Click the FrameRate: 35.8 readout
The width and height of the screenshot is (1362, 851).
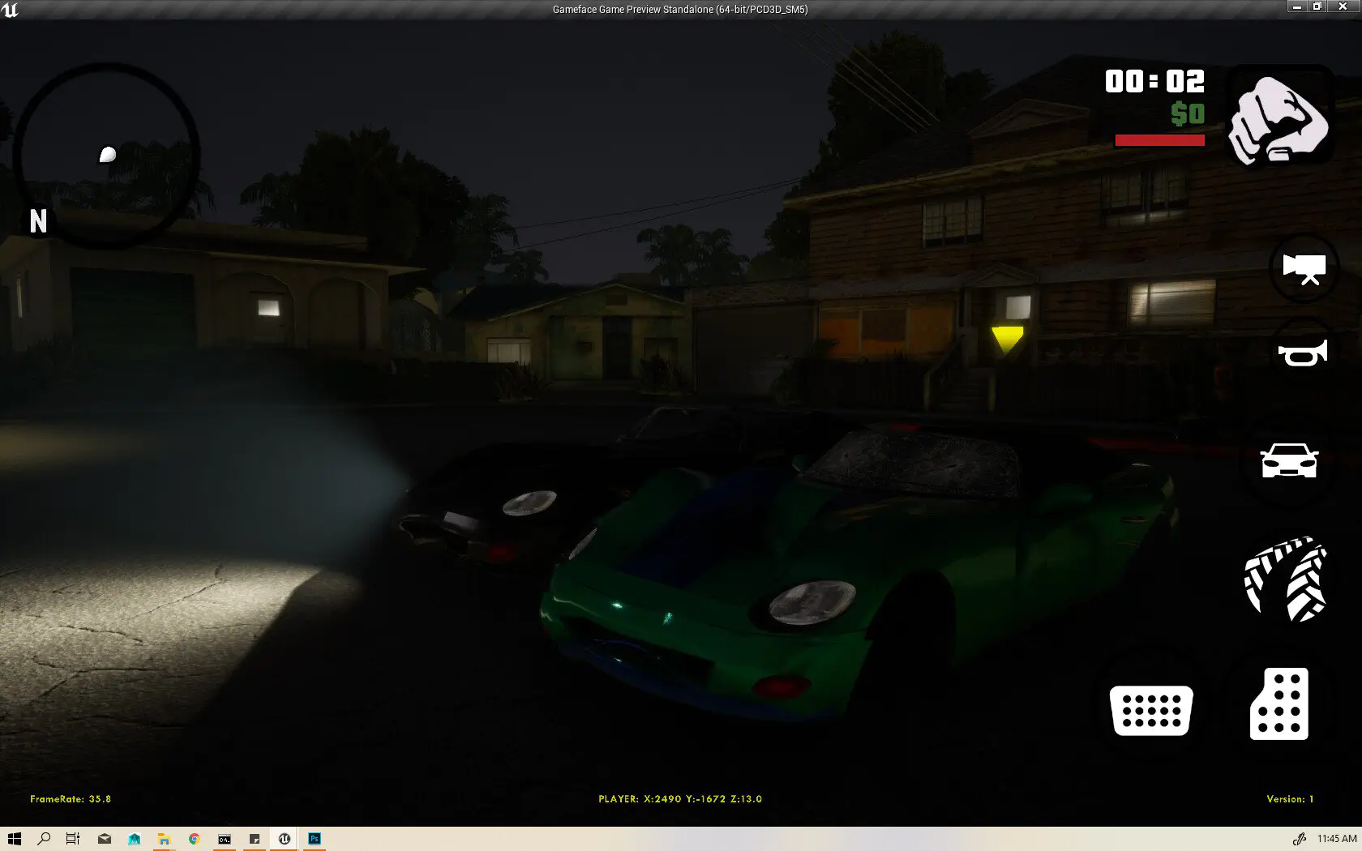tap(71, 799)
